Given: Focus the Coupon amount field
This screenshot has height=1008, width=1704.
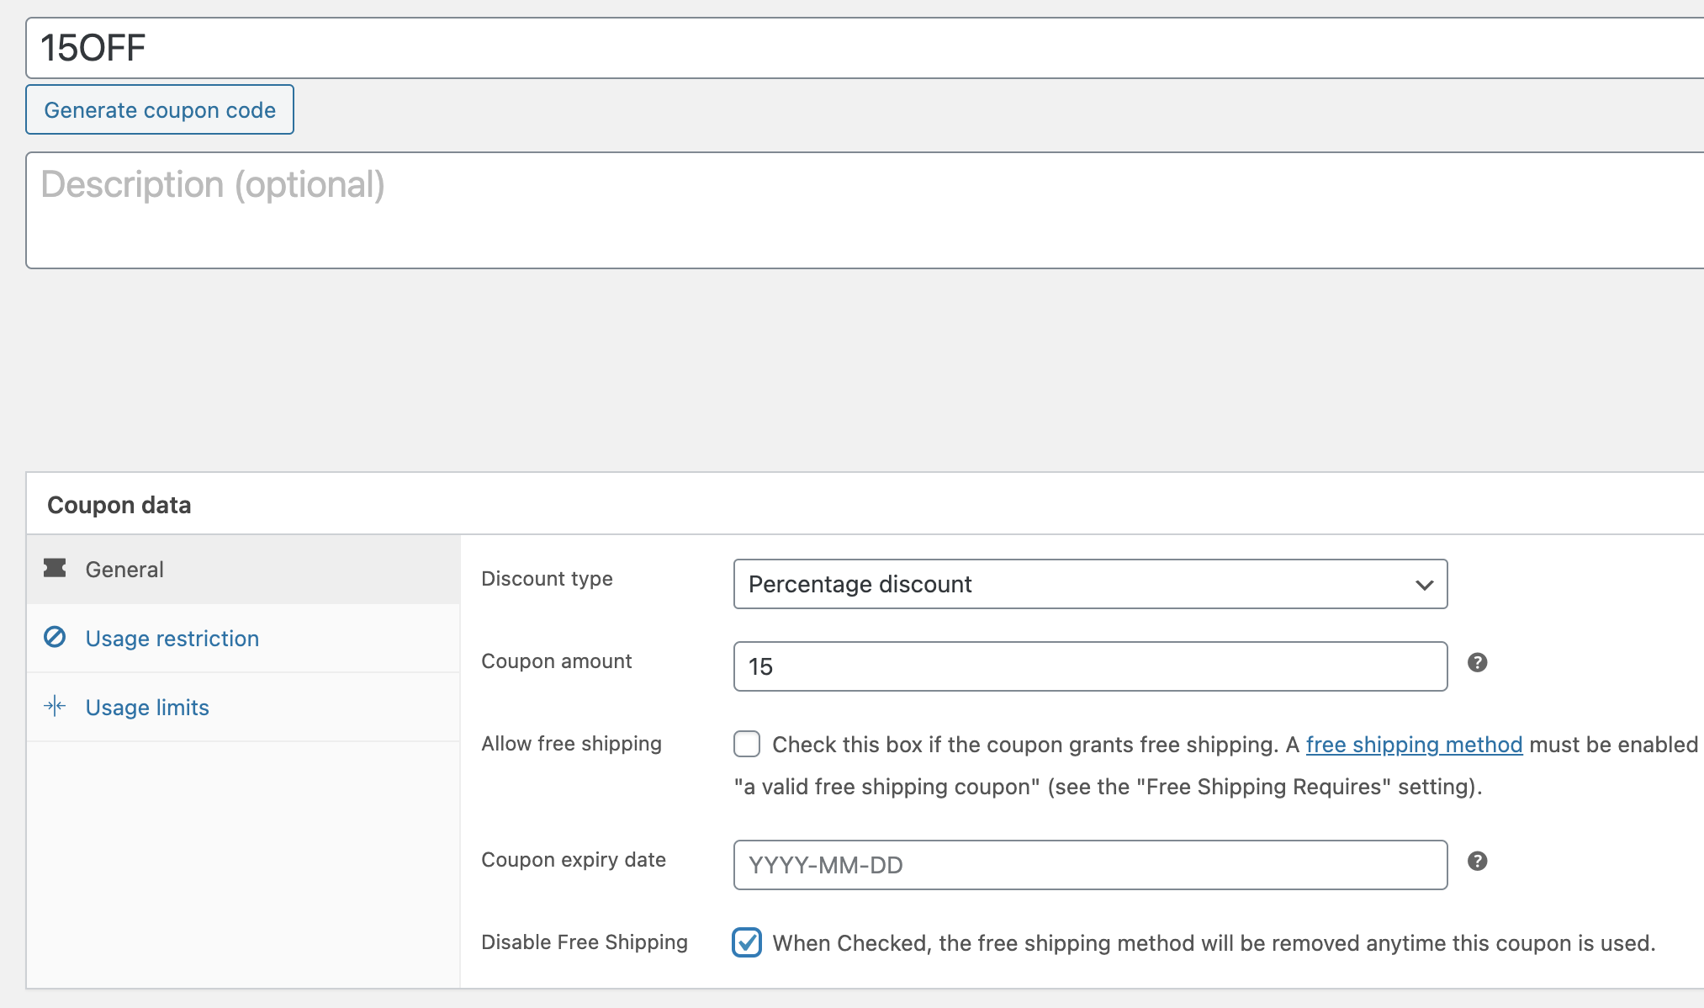Looking at the screenshot, I should 1090,666.
